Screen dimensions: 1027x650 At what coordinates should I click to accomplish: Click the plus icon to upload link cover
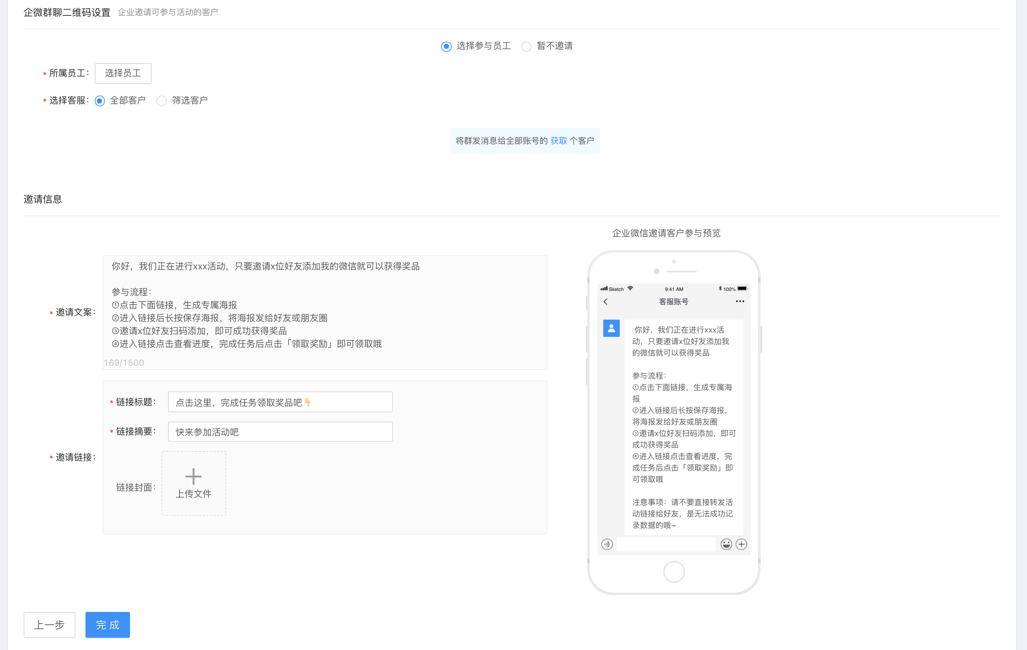194,477
